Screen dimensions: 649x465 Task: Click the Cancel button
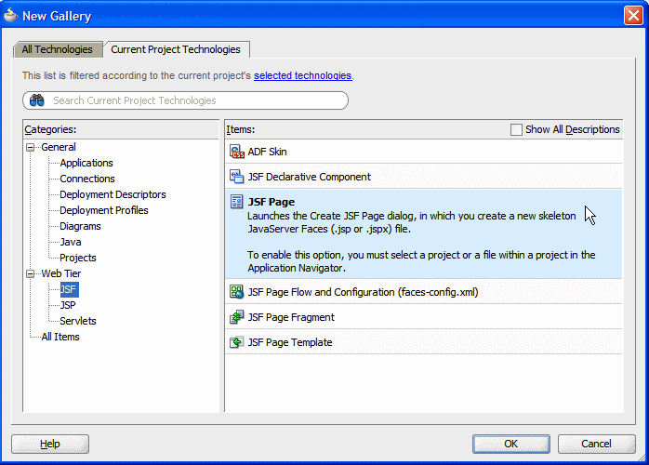(596, 444)
